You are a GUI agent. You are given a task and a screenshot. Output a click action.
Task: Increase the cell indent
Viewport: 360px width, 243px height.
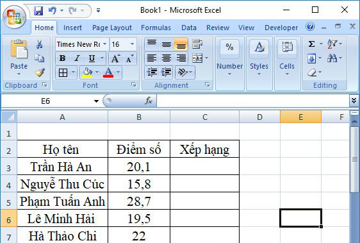[167, 72]
